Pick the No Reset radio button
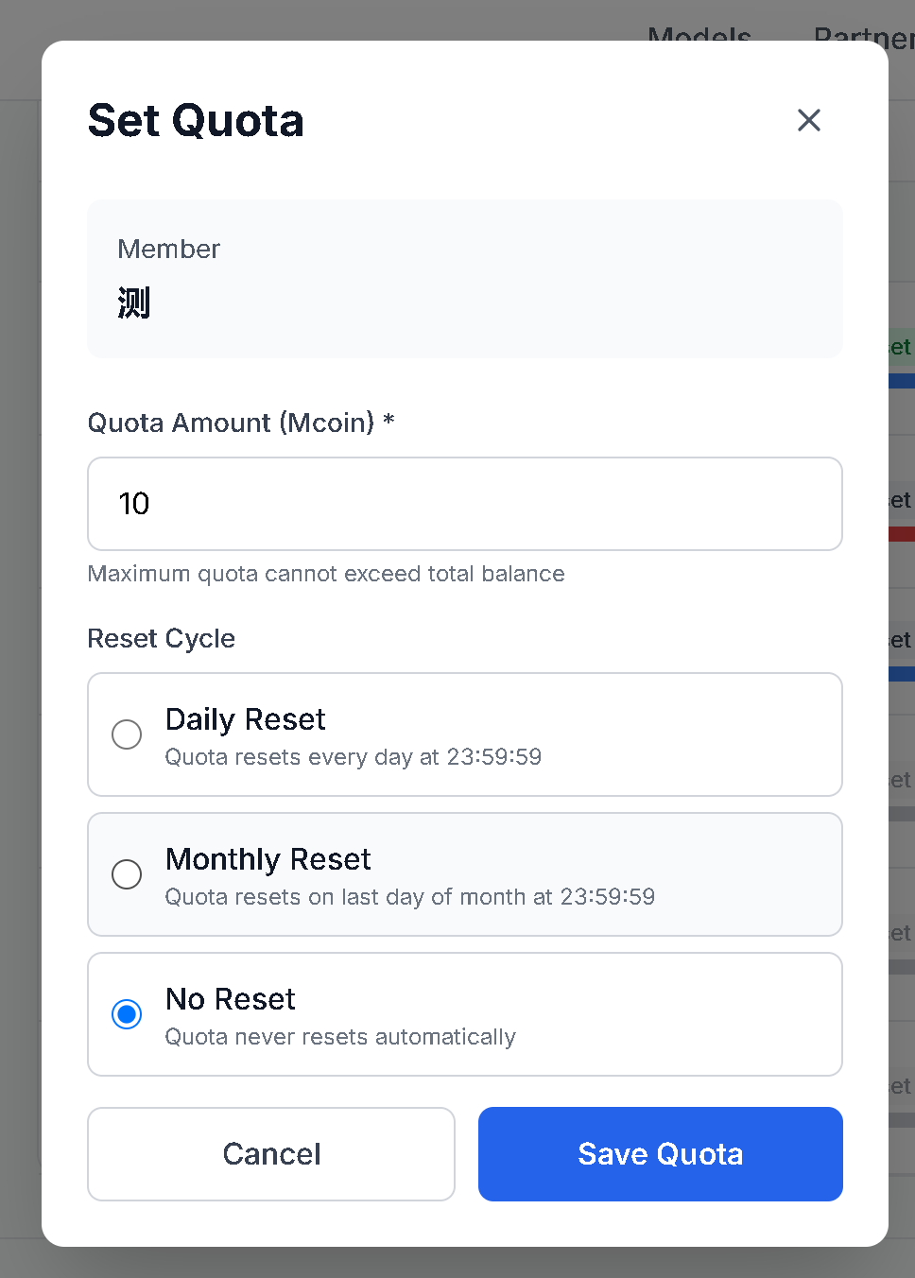The image size is (915, 1278). pos(127,1014)
